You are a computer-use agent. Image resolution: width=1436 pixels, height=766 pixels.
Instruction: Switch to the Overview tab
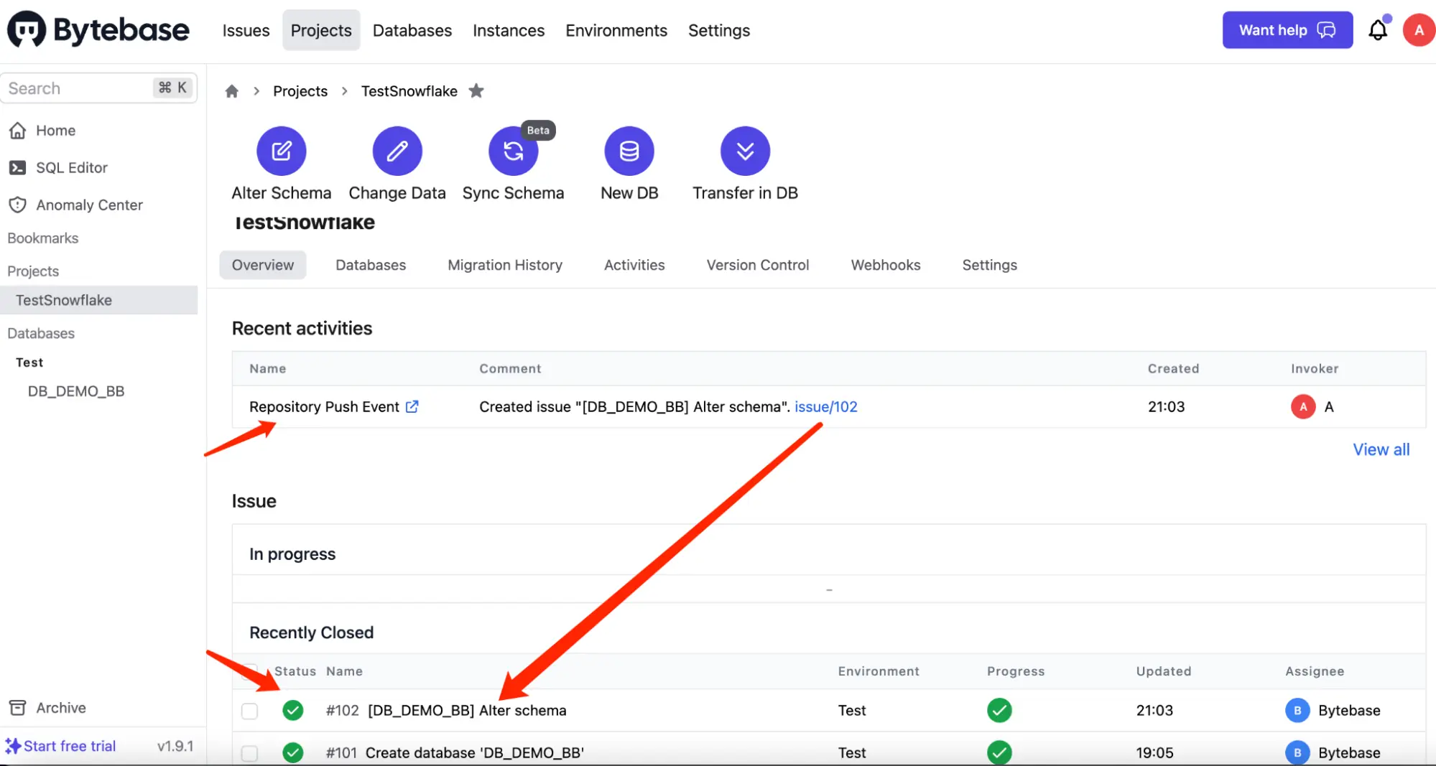click(263, 265)
